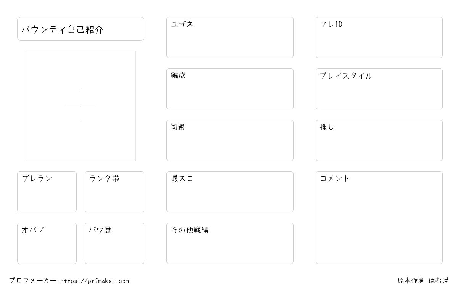This screenshot has width=458, height=286.
Task: Open the prfmaker.com link
Action: coord(95,281)
